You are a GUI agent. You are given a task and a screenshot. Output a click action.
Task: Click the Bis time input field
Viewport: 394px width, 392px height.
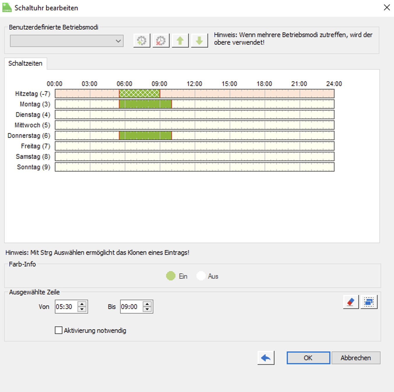click(132, 307)
